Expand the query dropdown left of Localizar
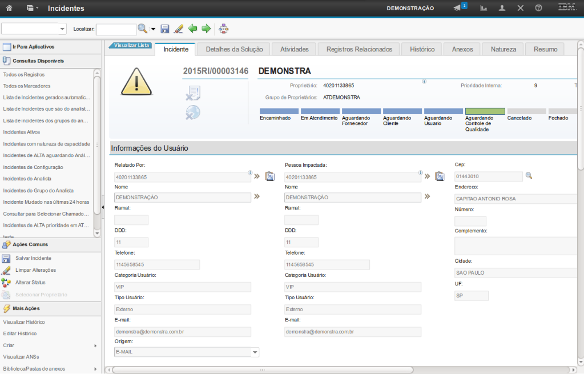The image size is (584, 374). [x=62, y=29]
